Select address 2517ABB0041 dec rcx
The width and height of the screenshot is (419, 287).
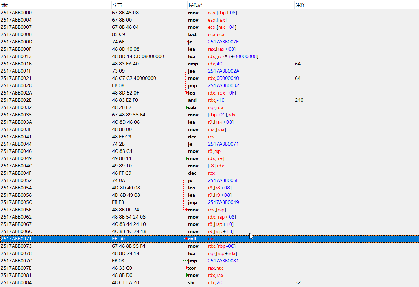pyautogui.click(x=16, y=137)
